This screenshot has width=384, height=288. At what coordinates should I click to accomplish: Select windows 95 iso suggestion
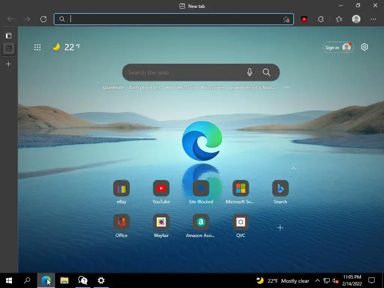pos(181,87)
